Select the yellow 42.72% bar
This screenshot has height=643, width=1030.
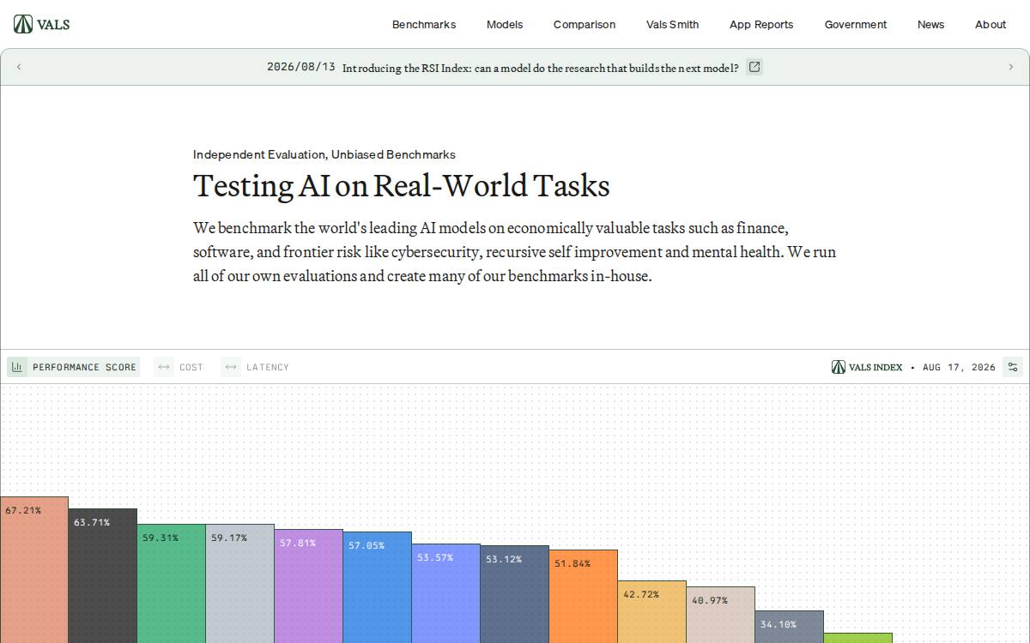652,611
